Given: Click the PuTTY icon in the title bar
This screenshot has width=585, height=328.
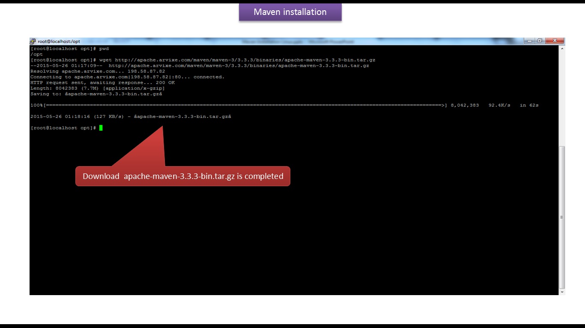Looking at the screenshot, I should [33, 41].
